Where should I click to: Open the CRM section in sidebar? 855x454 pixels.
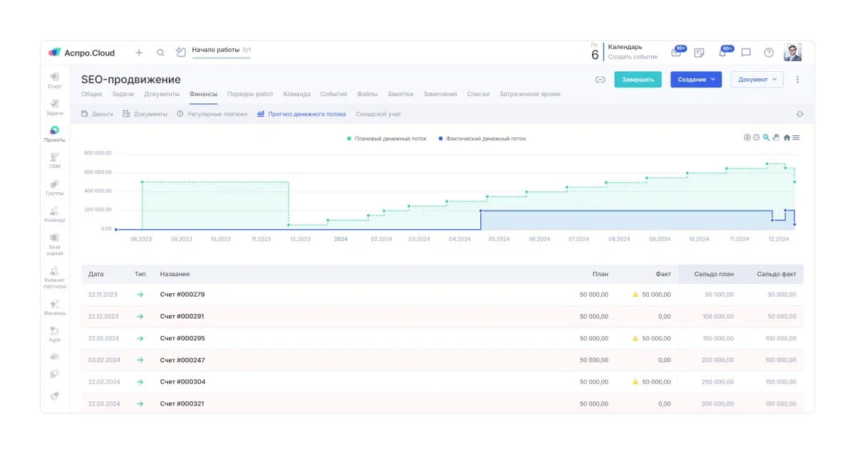[x=54, y=160]
